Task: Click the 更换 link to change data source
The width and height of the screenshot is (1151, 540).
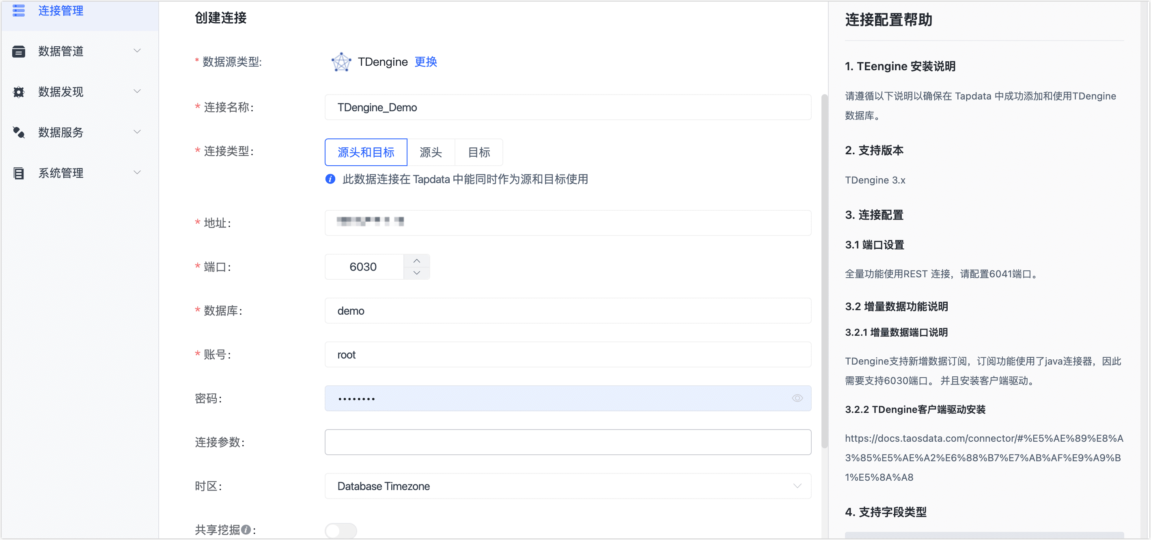Action: [425, 62]
